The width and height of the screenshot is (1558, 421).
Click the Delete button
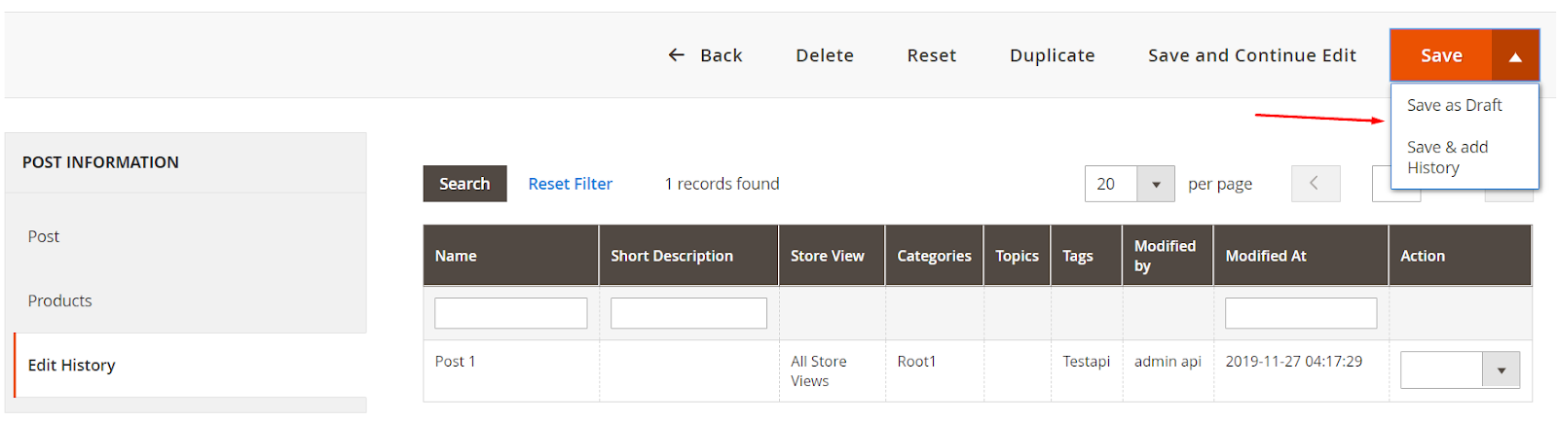pos(824,55)
